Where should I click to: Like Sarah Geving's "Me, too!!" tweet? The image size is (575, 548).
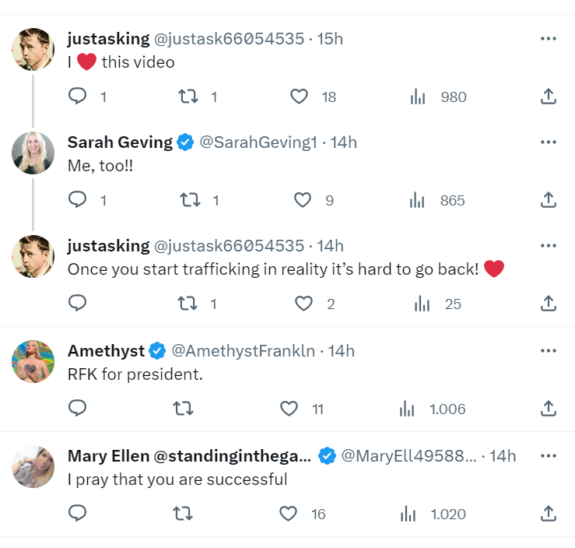click(302, 200)
